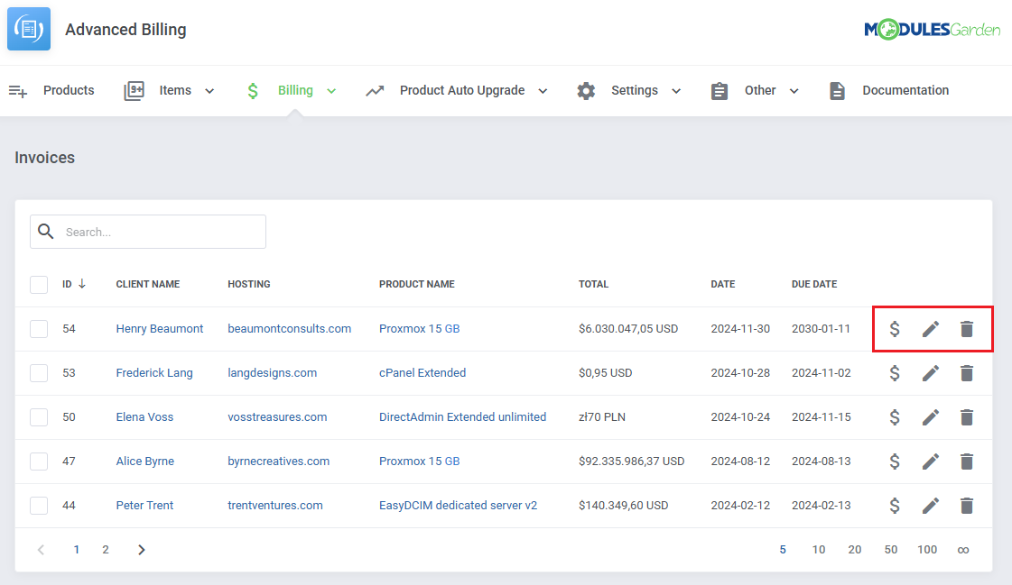Expand the Other dropdown chevron

(794, 91)
